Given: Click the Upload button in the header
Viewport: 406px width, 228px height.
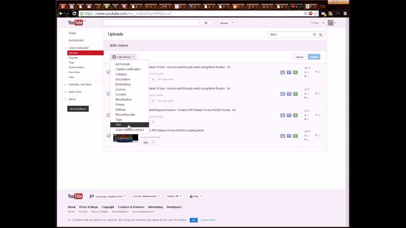Looking at the screenshot, I should click(224, 23).
